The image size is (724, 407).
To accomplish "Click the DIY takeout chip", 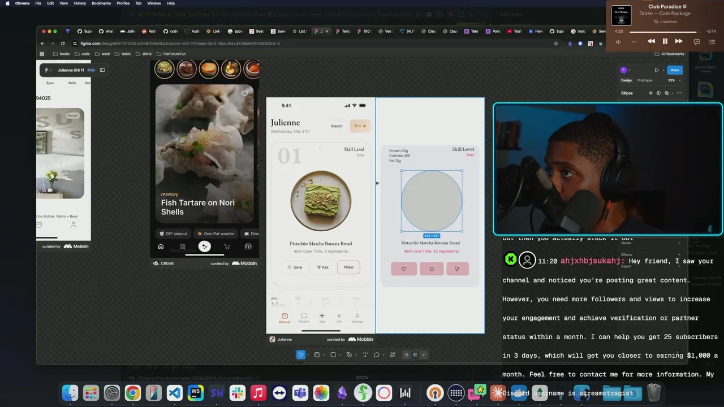I will (x=173, y=233).
